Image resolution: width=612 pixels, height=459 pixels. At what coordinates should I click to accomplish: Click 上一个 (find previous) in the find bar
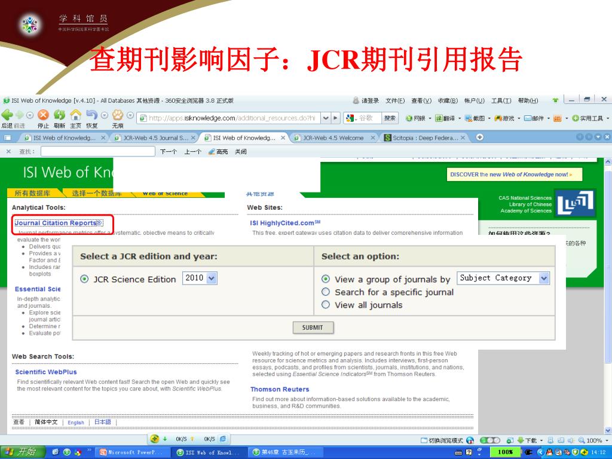[x=193, y=151]
